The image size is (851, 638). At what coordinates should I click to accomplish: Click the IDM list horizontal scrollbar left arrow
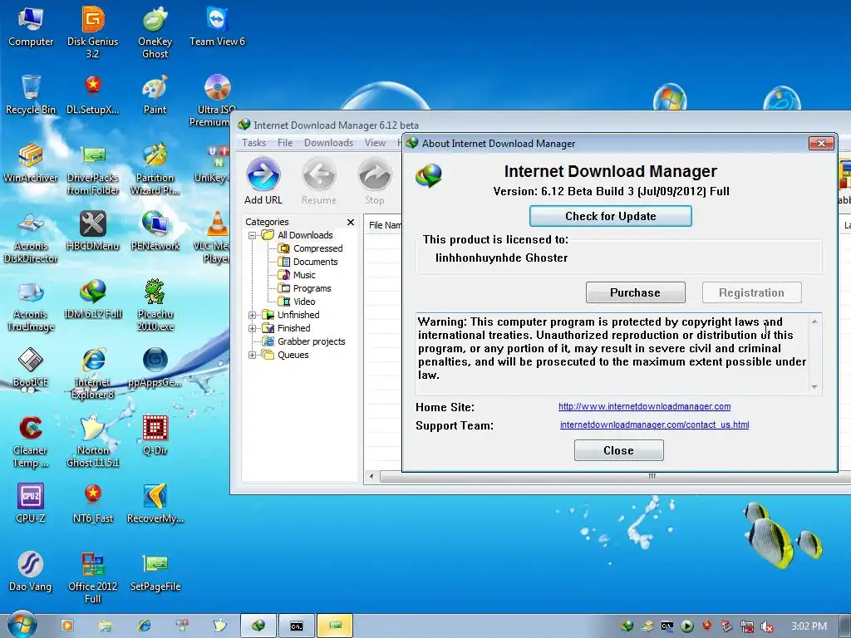click(x=371, y=477)
